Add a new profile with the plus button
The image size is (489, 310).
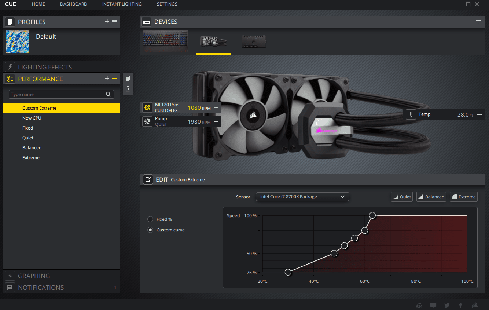point(107,22)
